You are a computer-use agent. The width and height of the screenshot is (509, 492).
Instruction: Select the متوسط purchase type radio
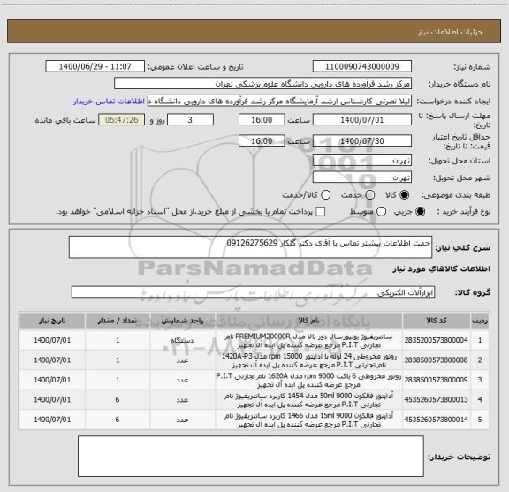381,212
